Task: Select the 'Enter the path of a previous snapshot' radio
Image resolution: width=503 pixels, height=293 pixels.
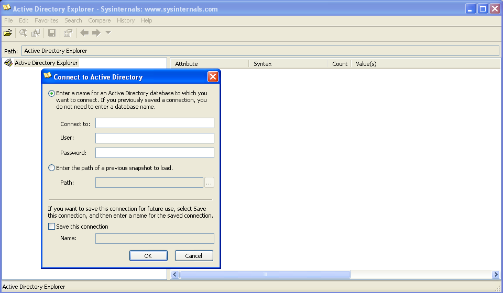Action: (x=51, y=168)
